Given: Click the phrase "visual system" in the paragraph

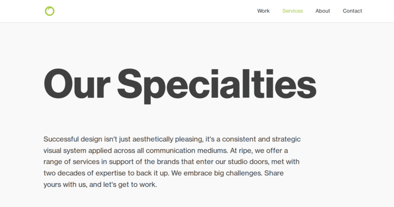Looking at the screenshot, I should coord(66,151).
